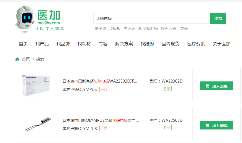This screenshot has height=143, width=242.
Task: Select the 国内现货 navigation item
Action: click(171, 44)
